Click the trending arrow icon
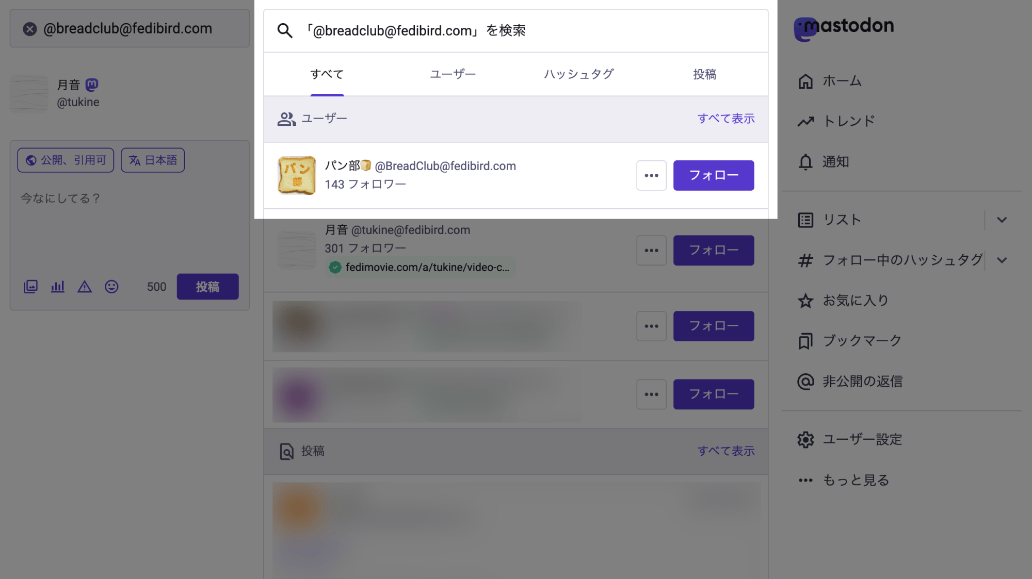 [805, 122]
